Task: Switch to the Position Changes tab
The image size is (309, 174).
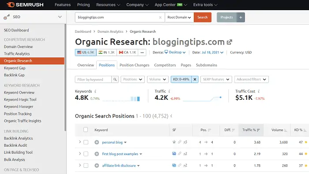Action: coord(135,65)
